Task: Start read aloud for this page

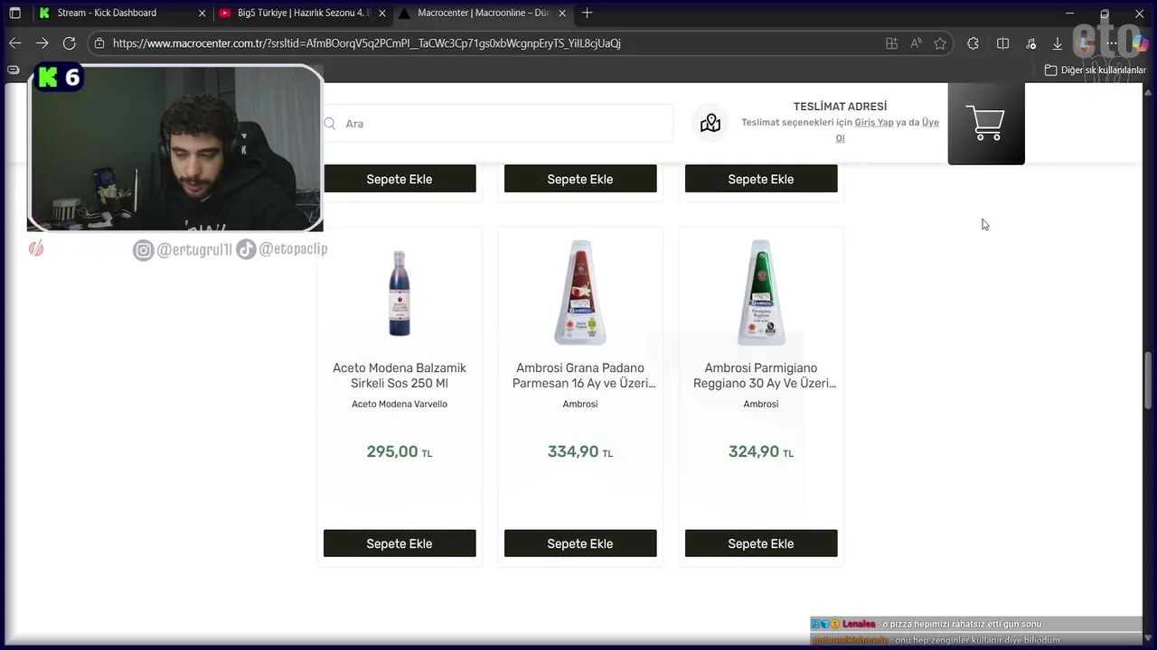Action: [x=916, y=42]
